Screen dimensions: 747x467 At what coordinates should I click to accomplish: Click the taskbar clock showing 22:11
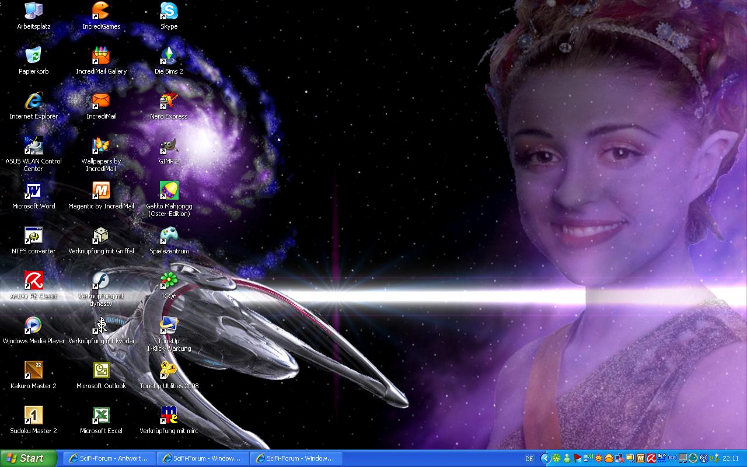(x=731, y=458)
